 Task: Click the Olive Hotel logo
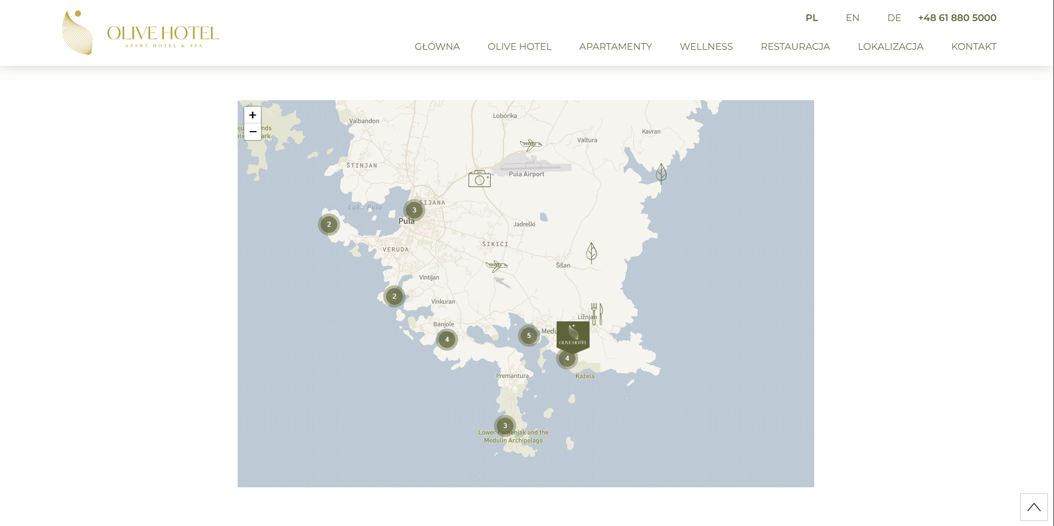pyautogui.click(x=141, y=33)
